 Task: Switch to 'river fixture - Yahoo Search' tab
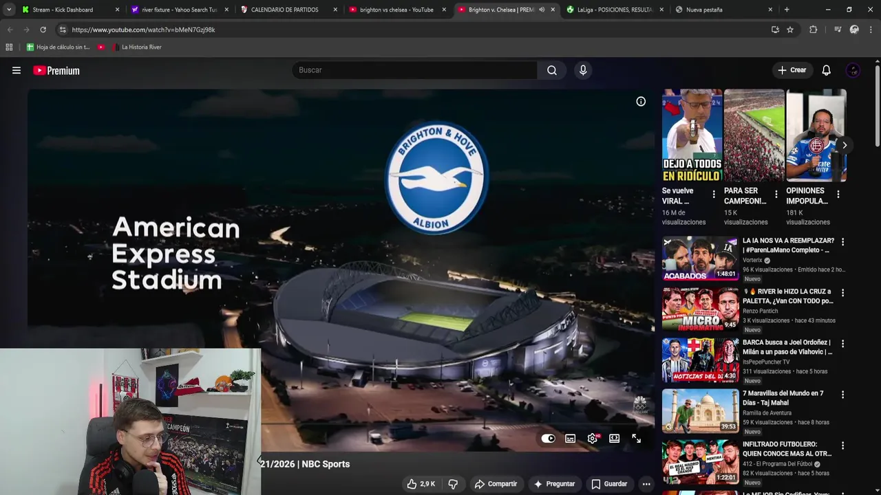click(179, 10)
